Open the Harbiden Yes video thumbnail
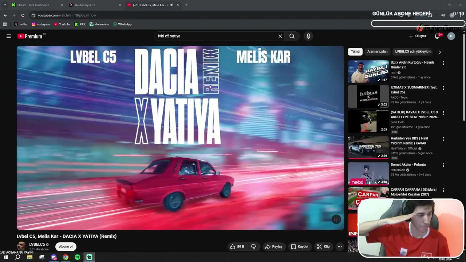This screenshot has width=466, height=262. [x=368, y=148]
